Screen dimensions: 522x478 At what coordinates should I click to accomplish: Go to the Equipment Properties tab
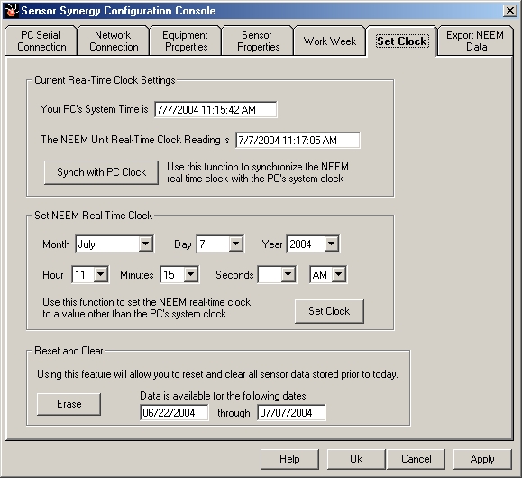[x=186, y=41]
